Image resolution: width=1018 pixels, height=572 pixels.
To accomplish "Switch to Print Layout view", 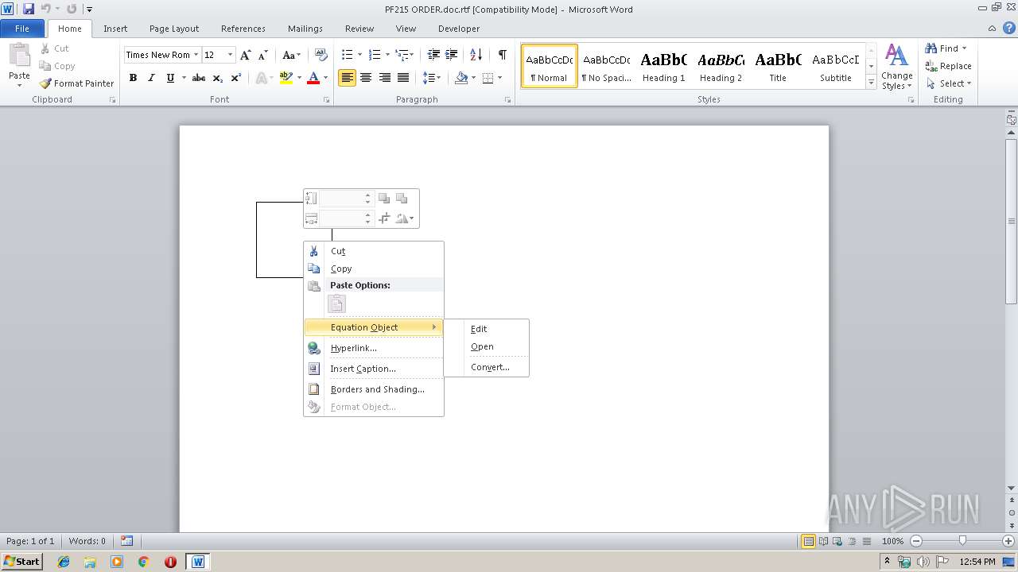I will [808, 541].
